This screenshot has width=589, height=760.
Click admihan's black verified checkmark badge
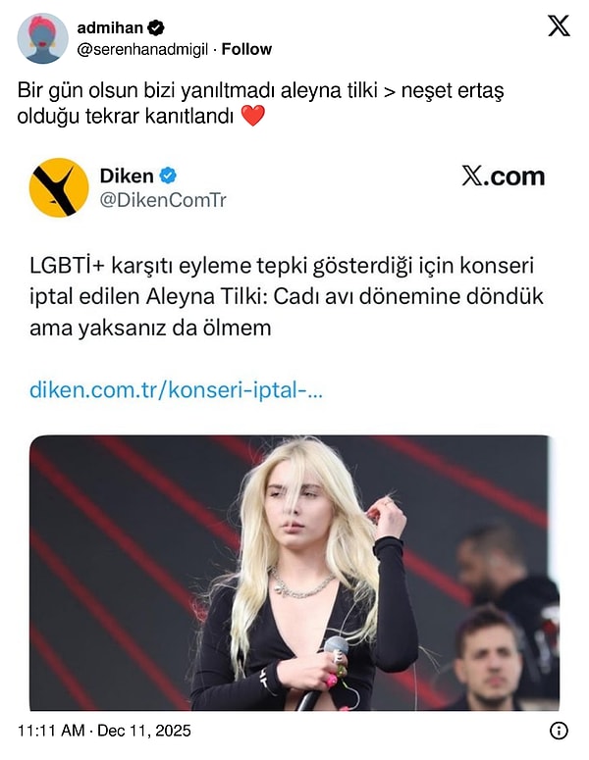pos(156,27)
